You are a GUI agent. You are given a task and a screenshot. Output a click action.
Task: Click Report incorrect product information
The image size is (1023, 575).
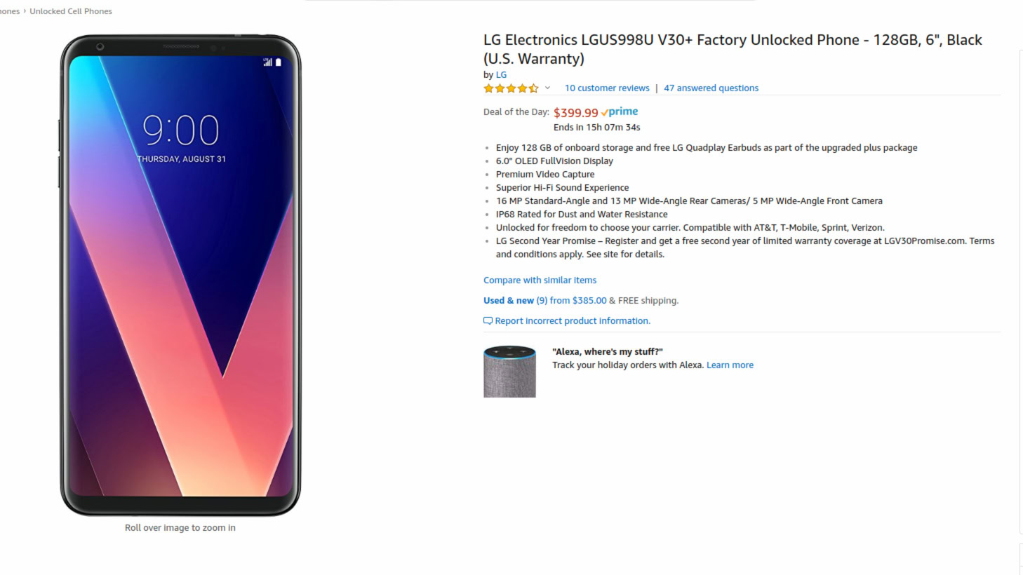573,321
